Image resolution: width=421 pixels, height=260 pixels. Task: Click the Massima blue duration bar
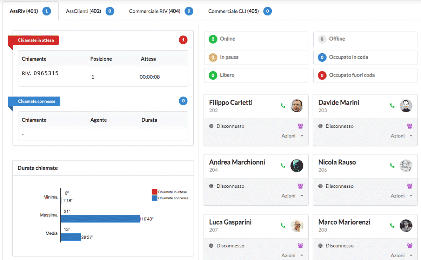100,219
